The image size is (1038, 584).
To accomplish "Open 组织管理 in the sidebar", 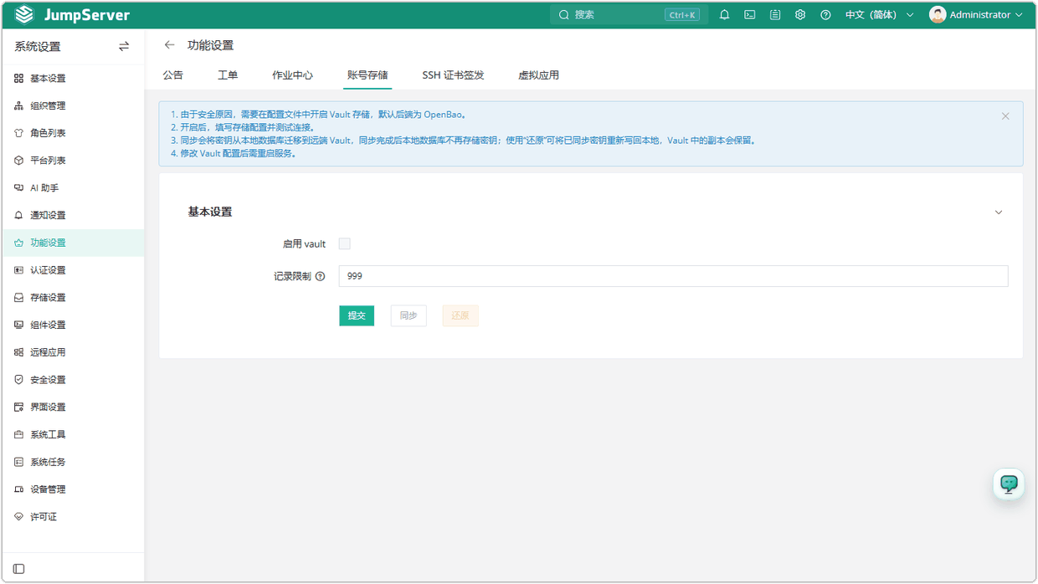I will [x=72, y=106].
